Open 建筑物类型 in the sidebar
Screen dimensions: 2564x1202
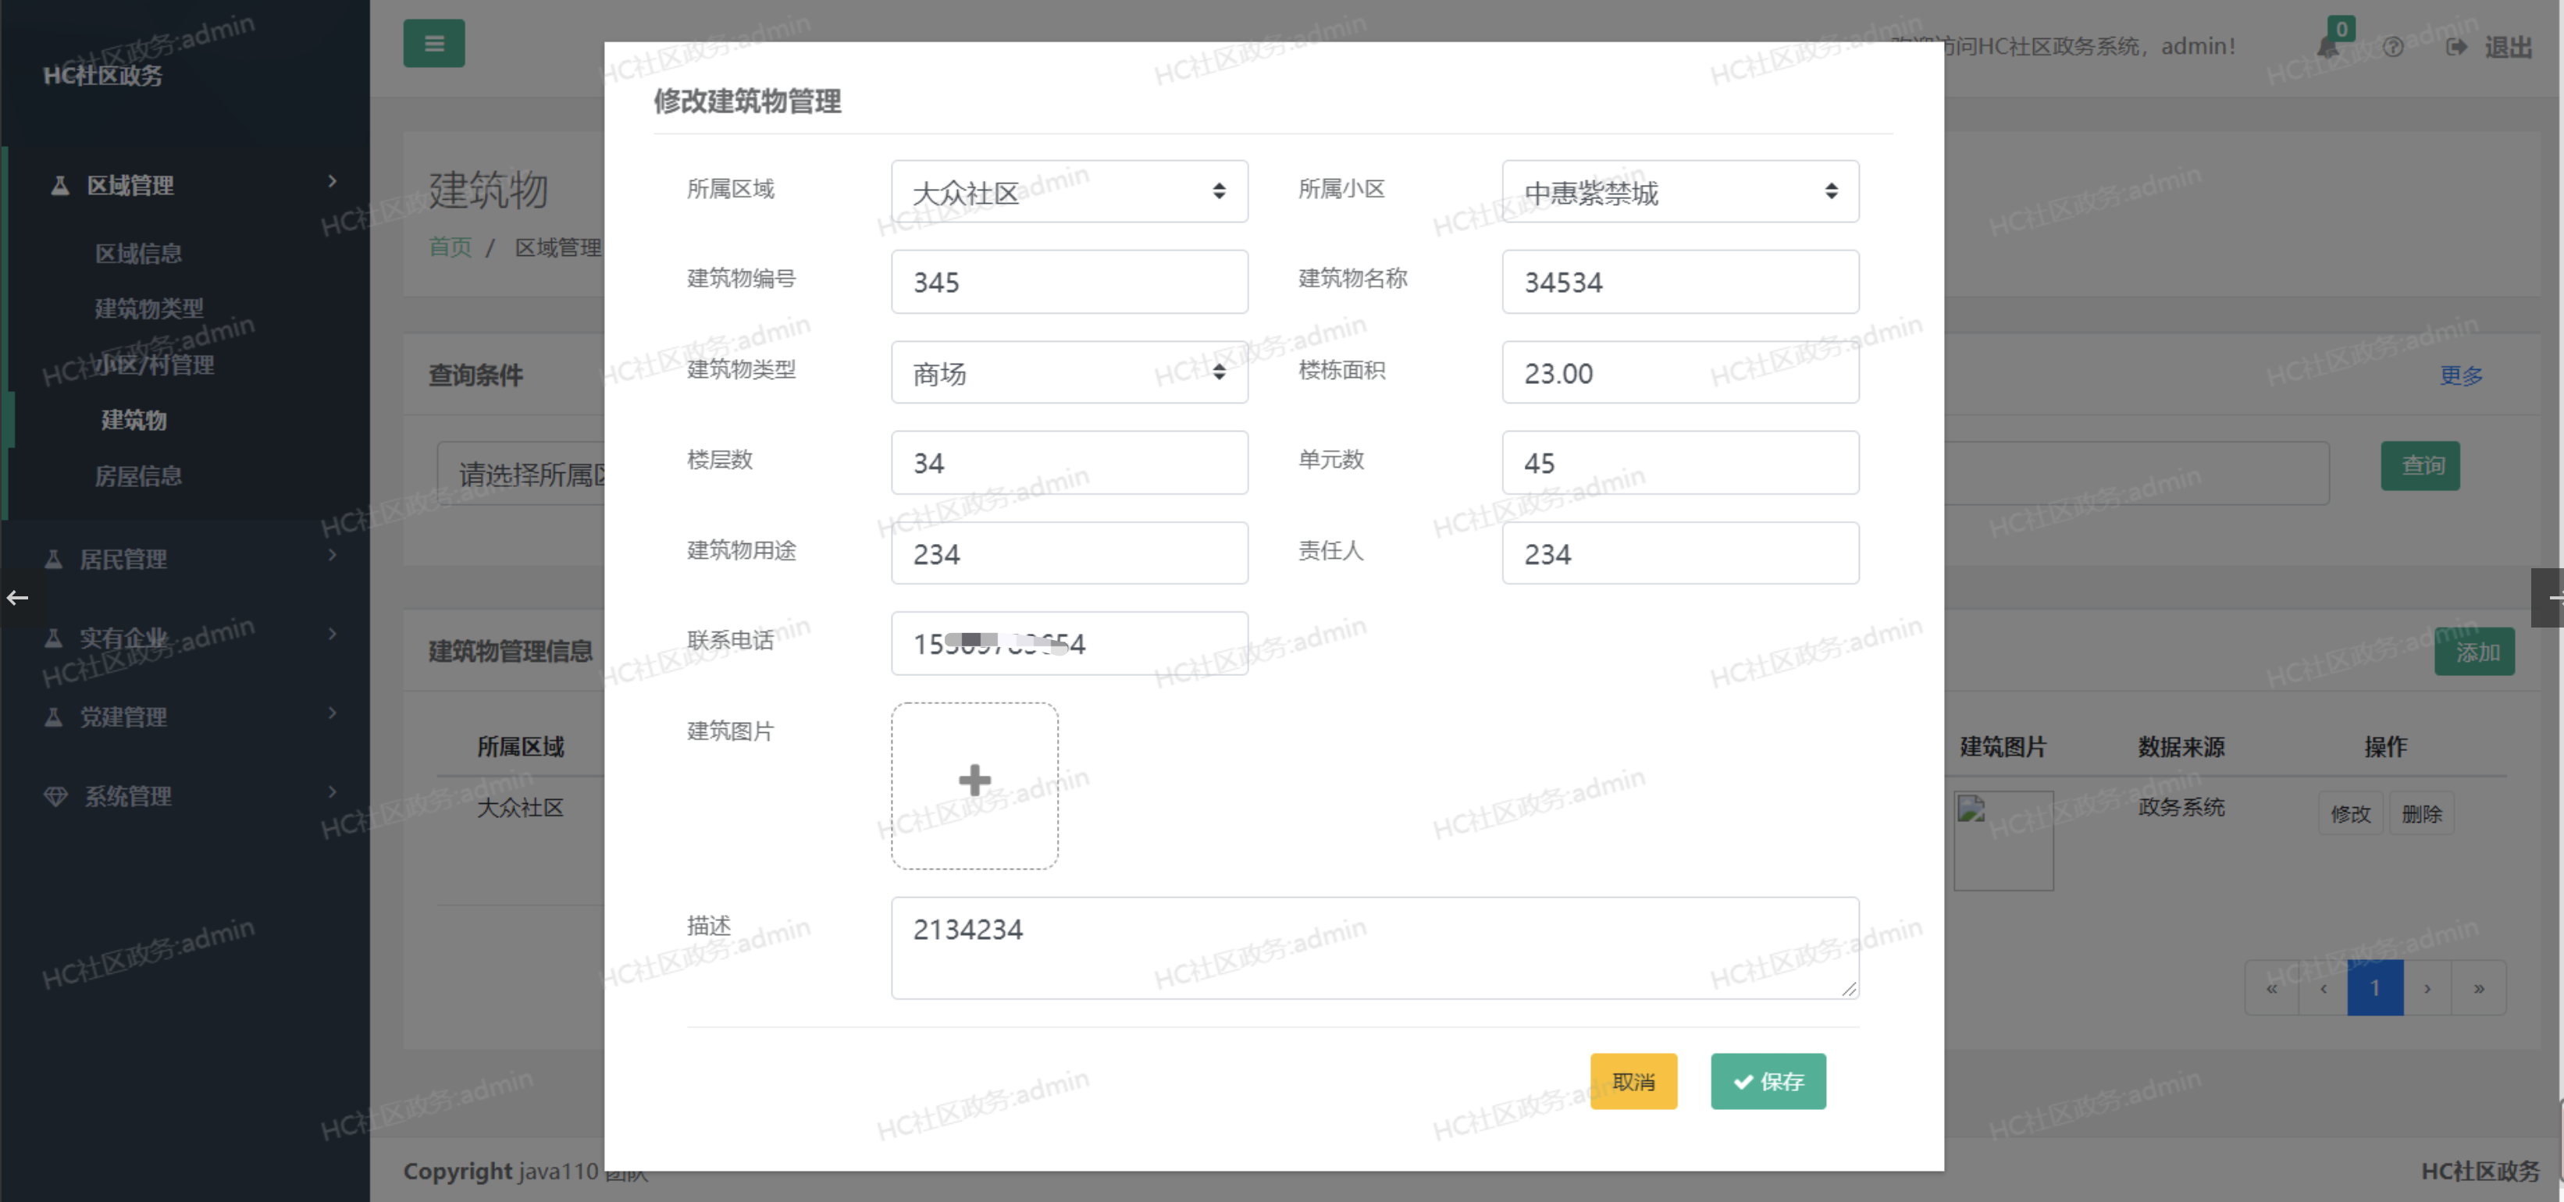point(149,308)
